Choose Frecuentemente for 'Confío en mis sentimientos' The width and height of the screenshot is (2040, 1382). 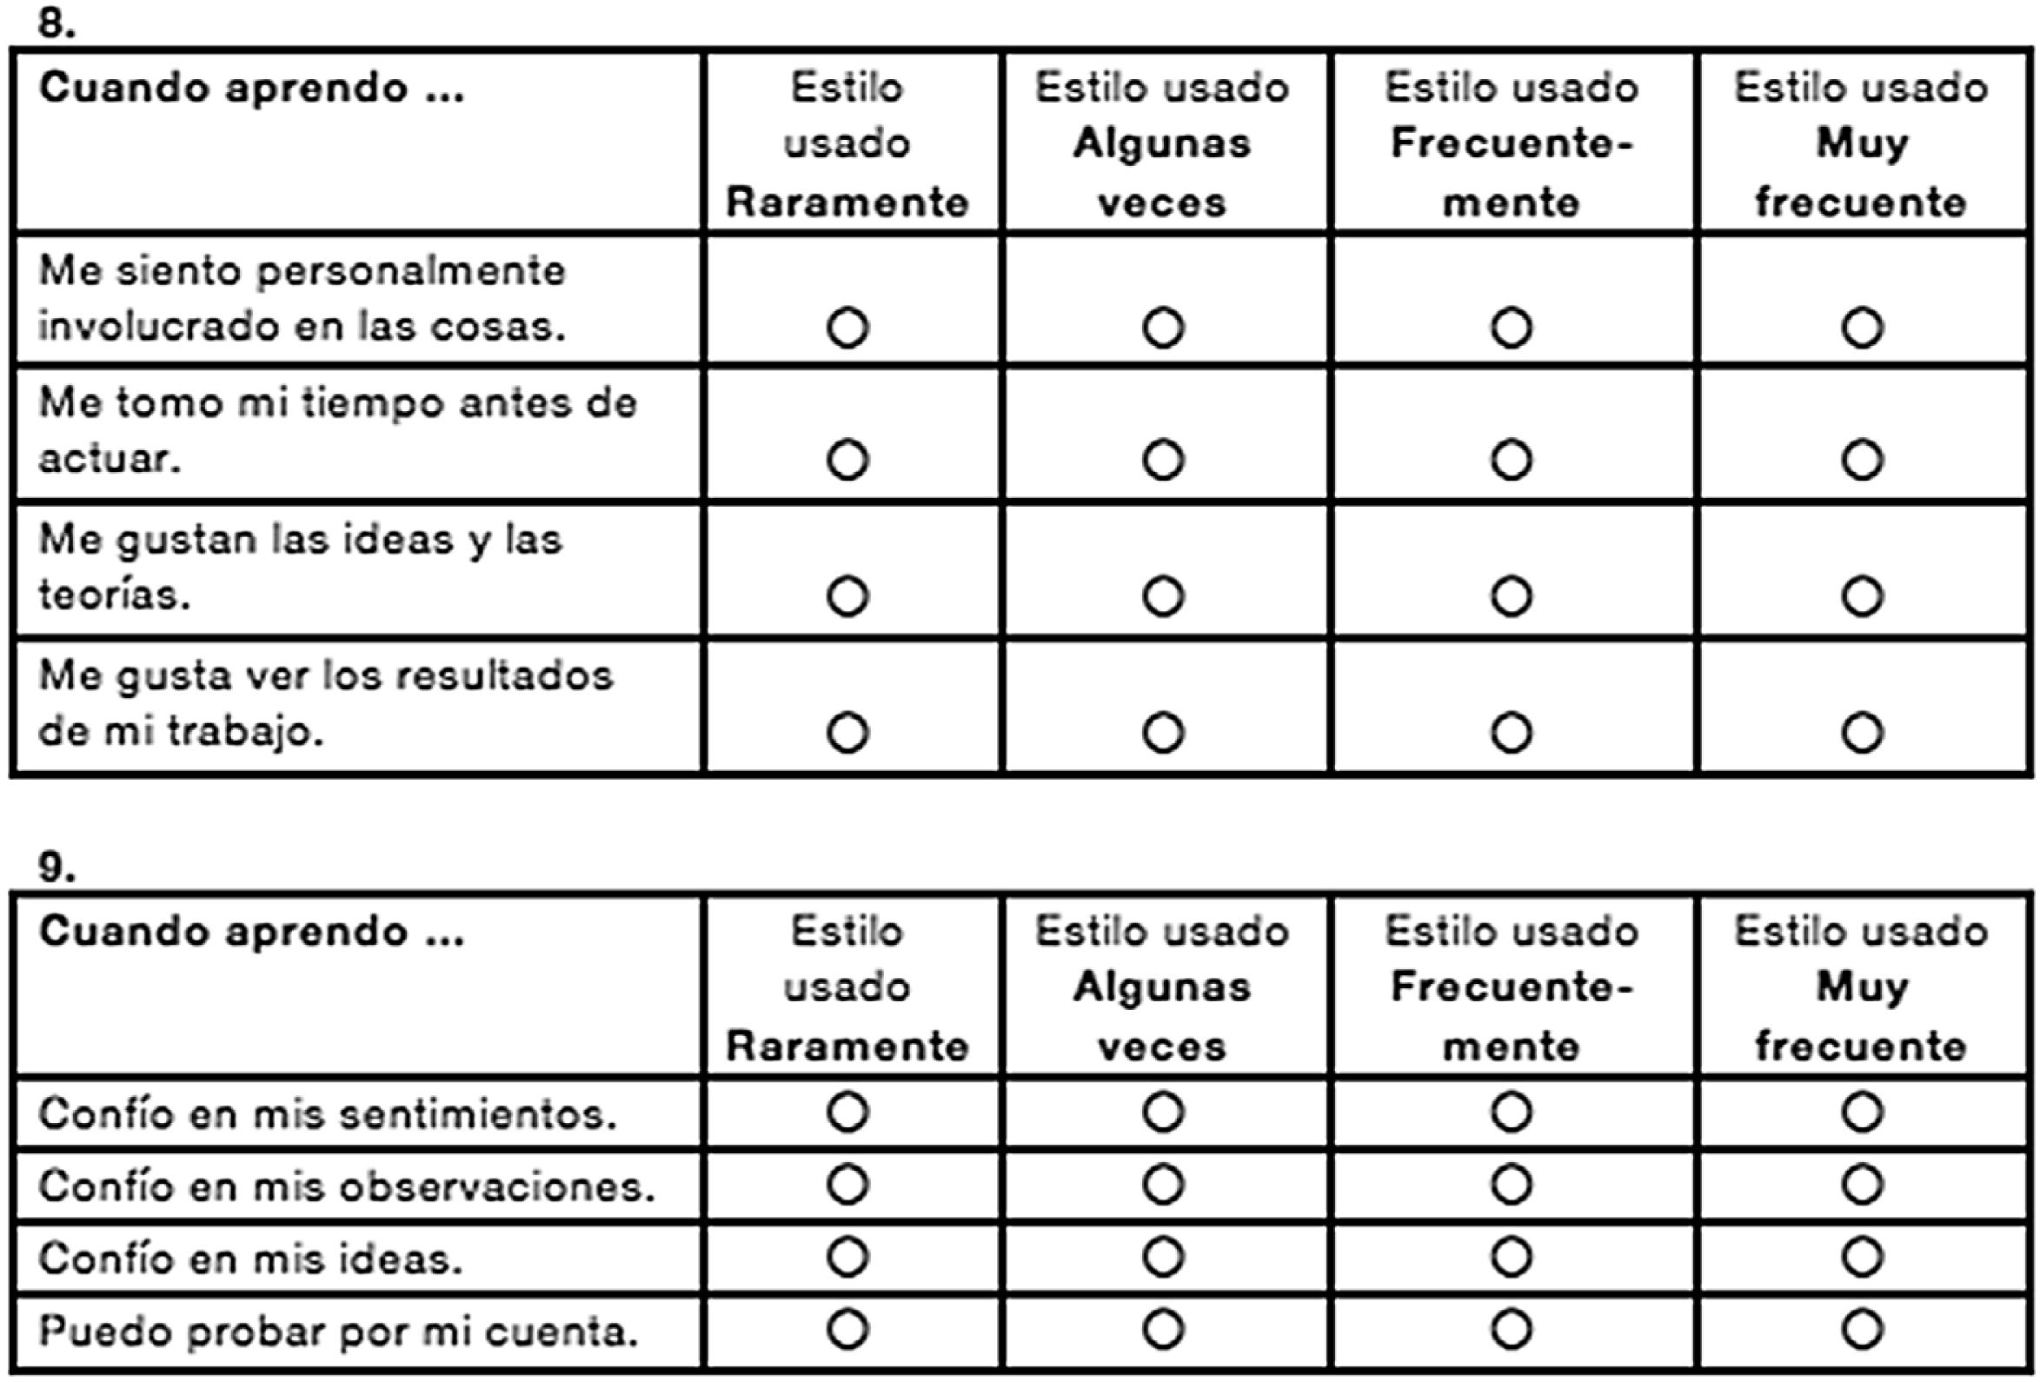[x=1511, y=1112]
